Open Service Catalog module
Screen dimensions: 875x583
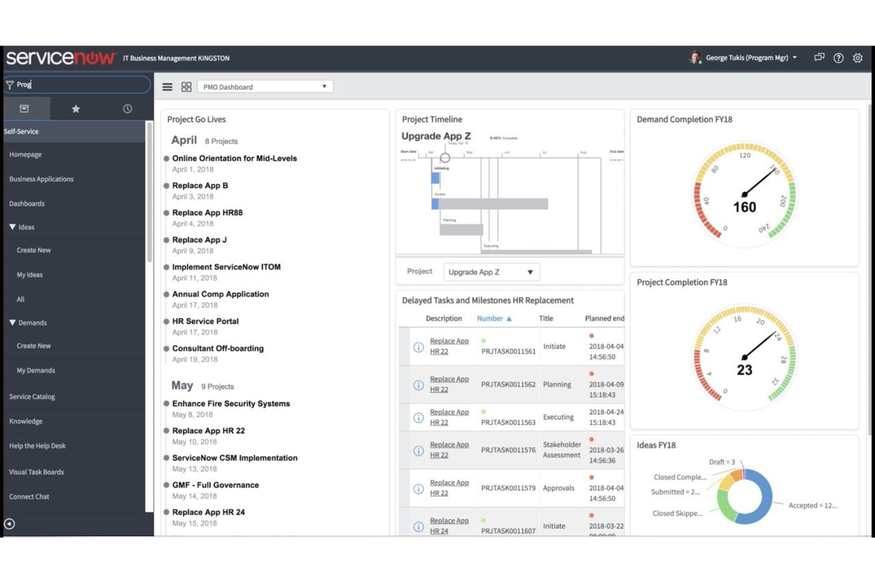click(32, 397)
